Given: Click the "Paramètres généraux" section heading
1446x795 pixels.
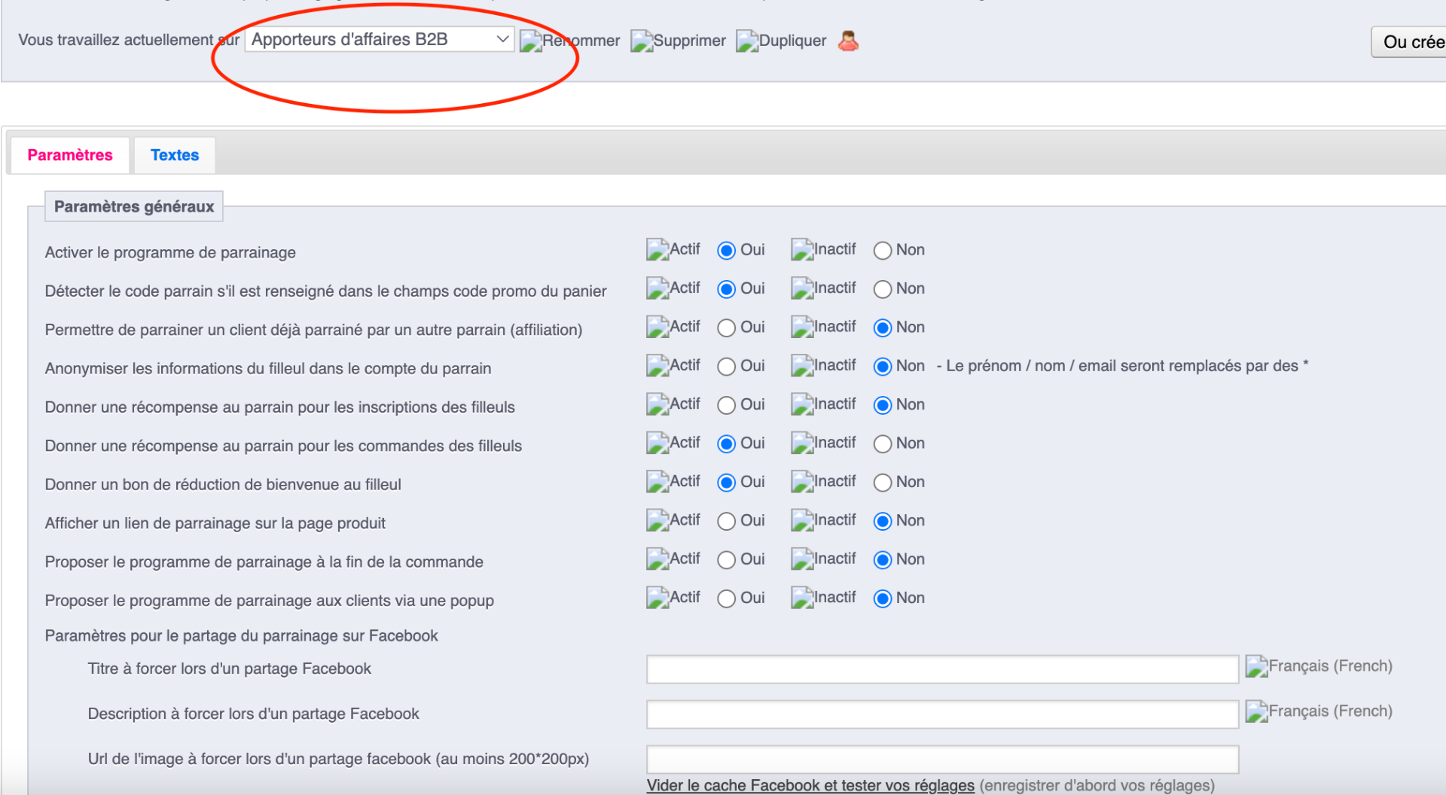Looking at the screenshot, I should [x=134, y=206].
